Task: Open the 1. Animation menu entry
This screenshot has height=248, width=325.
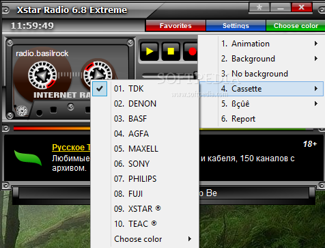Action: click(262, 44)
